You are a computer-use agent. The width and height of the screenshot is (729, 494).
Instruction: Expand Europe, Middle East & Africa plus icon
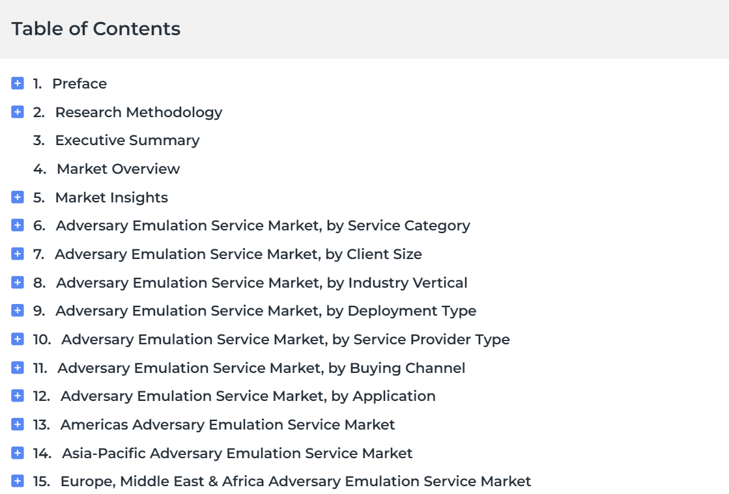click(18, 481)
